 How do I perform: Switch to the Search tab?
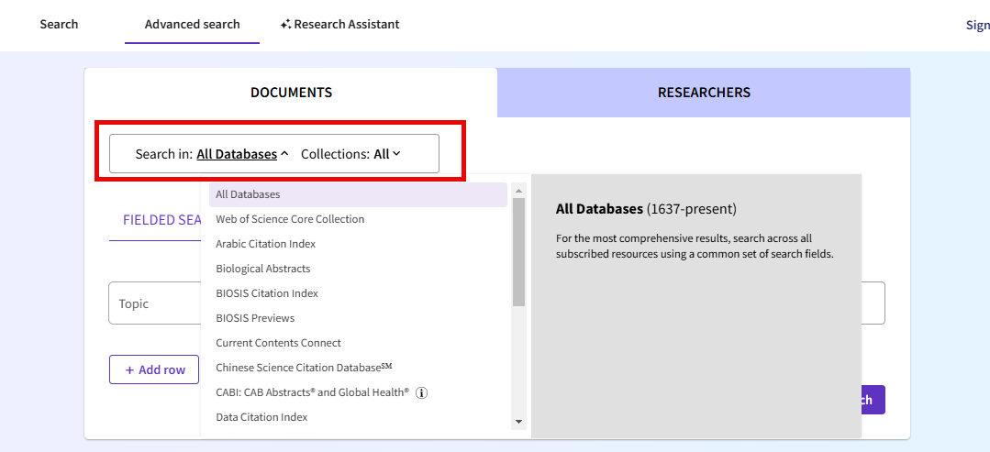59,24
